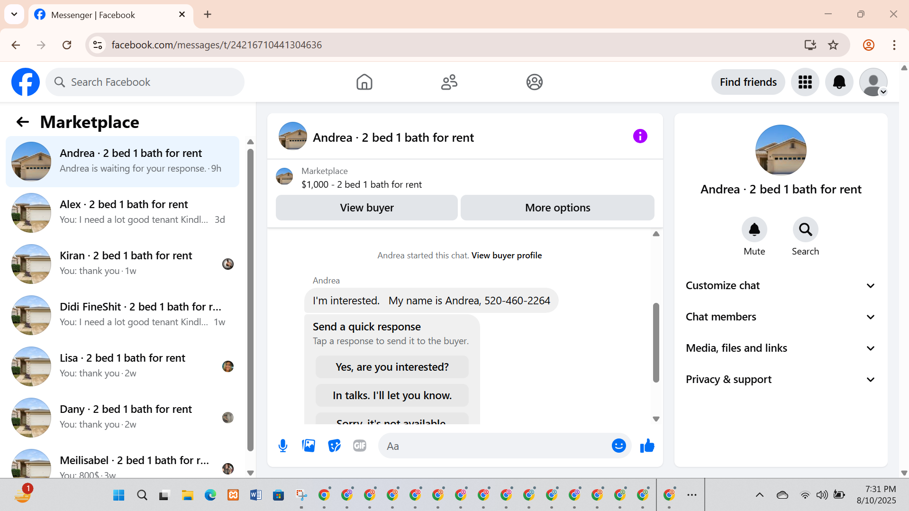Viewport: 909px width, 511px height.
Task: Click the listing thumbnail in the chat header
Action: (x=292, y=136)
